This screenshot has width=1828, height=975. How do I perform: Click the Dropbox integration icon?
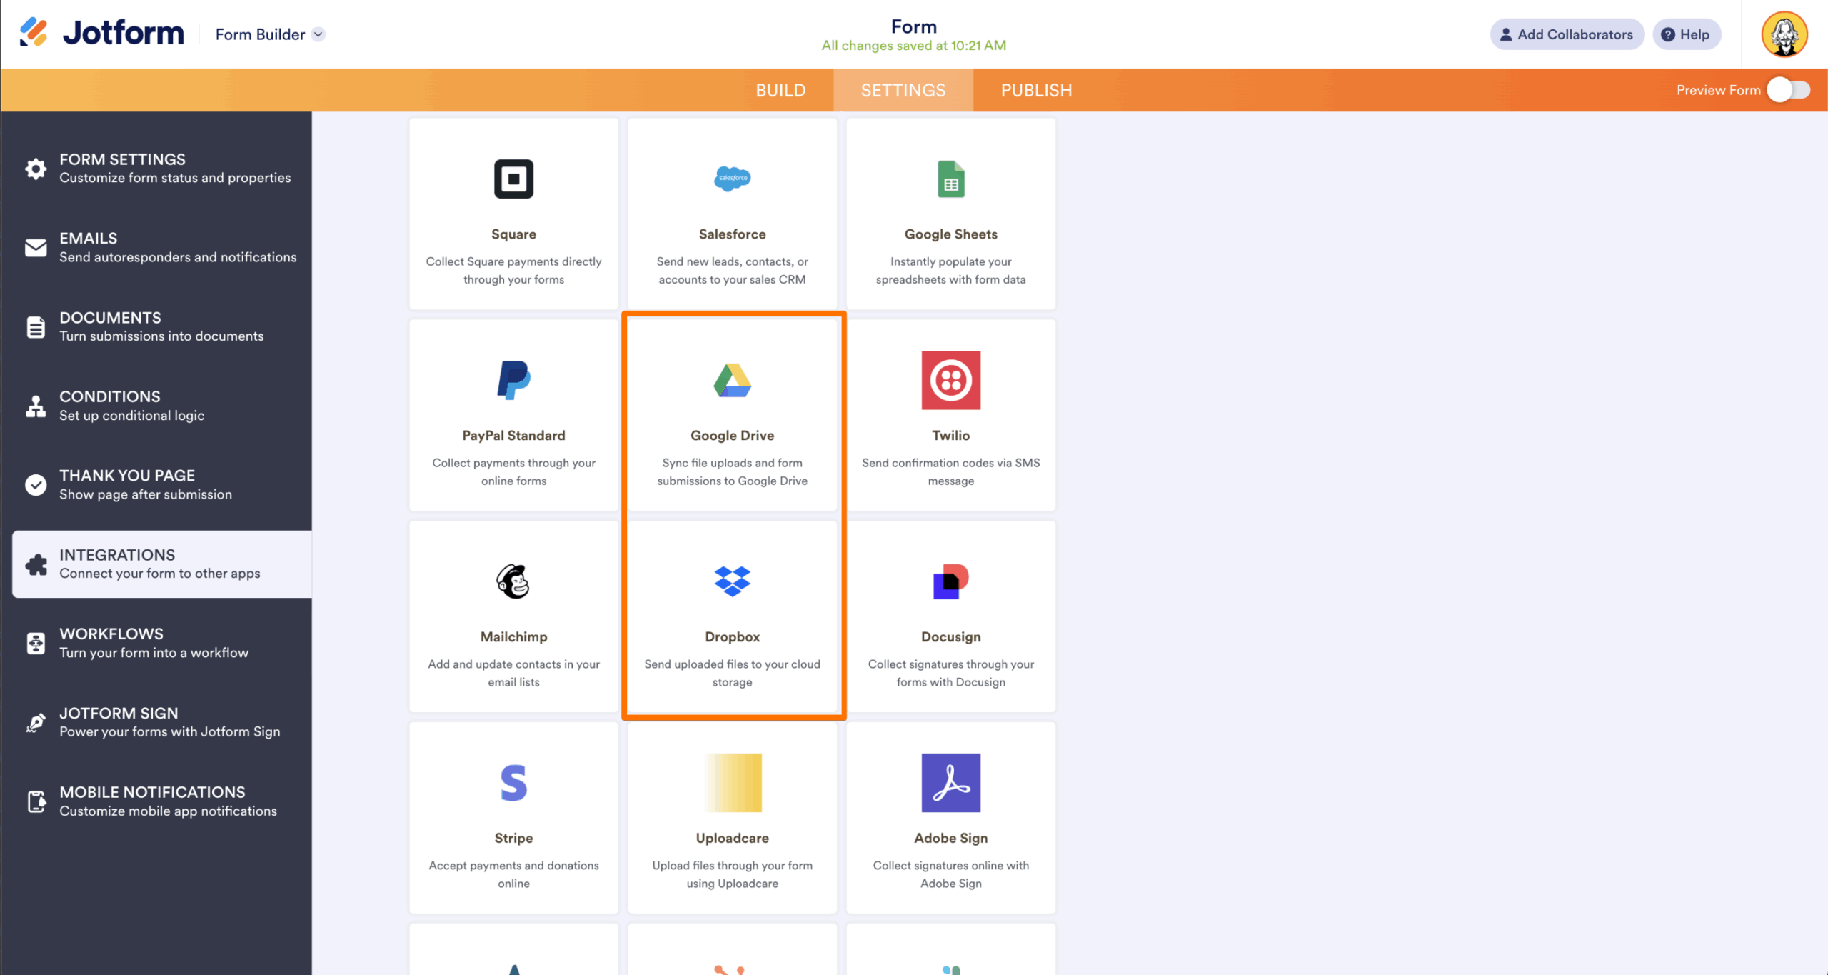tap(731, 581)
